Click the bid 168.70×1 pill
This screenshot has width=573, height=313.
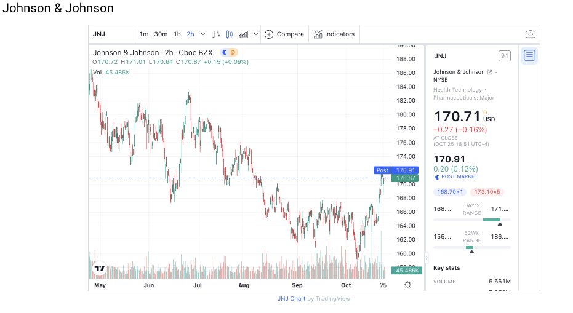tap(450, 192)
